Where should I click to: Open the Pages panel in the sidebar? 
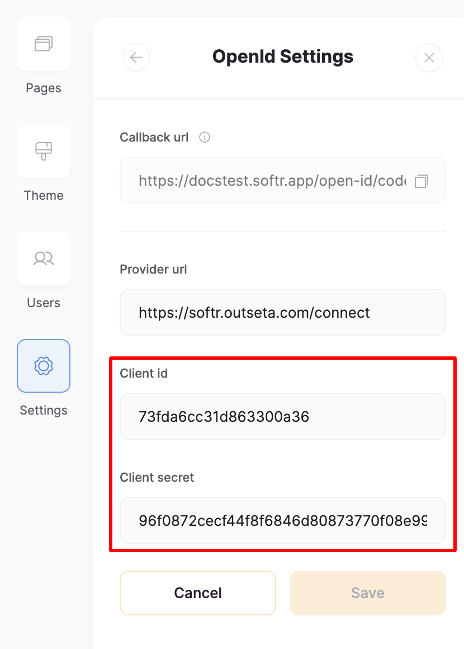coord(43,44)
